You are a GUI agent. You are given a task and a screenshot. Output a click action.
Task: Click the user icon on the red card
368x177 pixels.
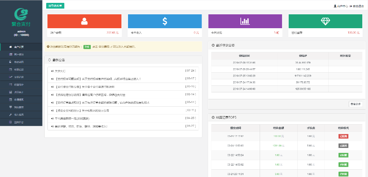pyautogui.click(x=84, y=21)
